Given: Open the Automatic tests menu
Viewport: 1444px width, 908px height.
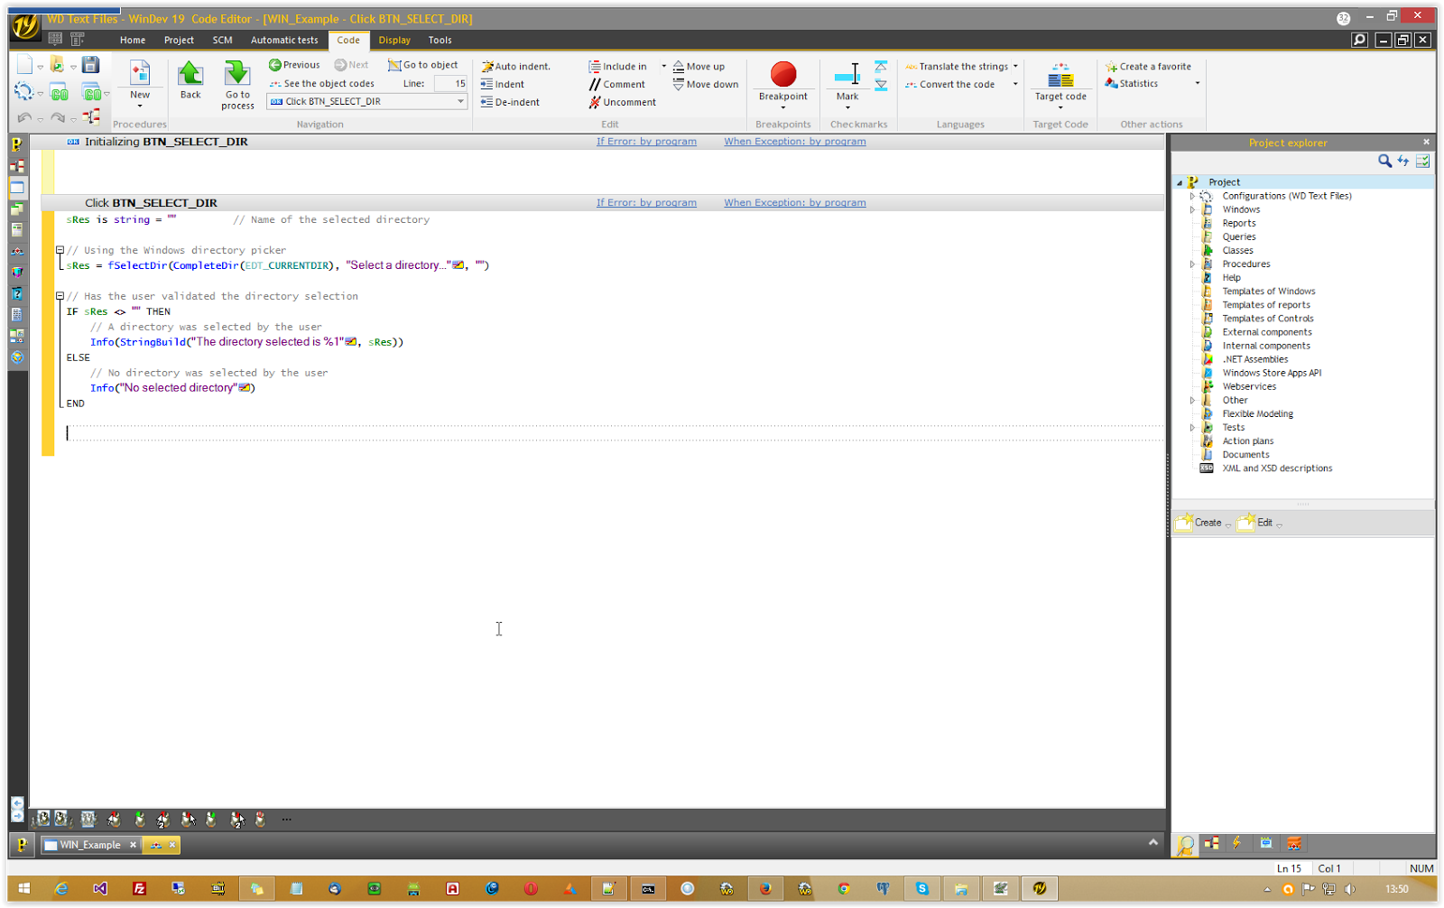Looking at the screenshot, I should [x=284, y=40].
